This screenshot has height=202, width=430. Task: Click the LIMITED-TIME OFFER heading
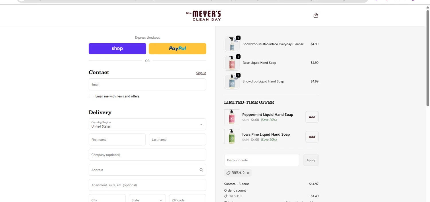[x=249, y=102]
